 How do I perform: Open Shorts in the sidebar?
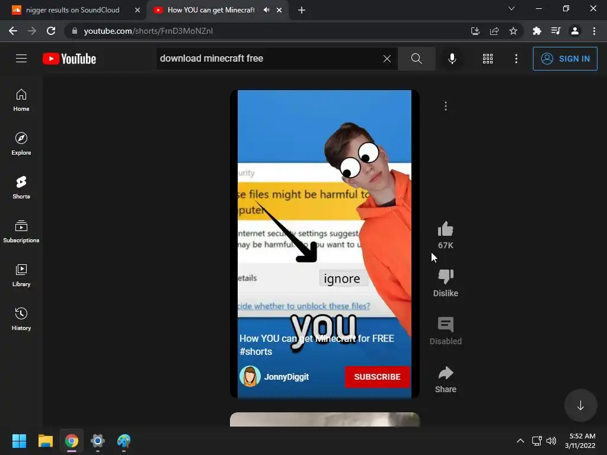click(x=21, y=187)
